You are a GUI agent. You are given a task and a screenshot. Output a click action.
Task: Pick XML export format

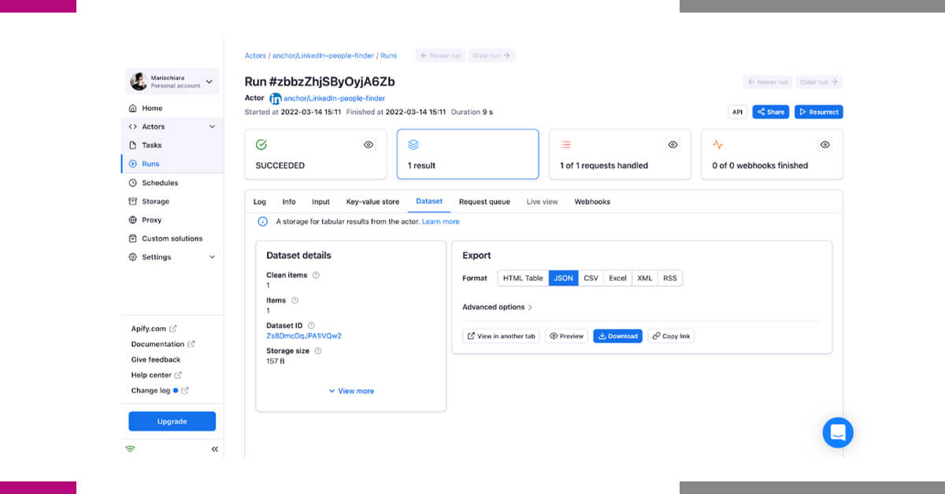pyautogui.click(x=645, y=278)
